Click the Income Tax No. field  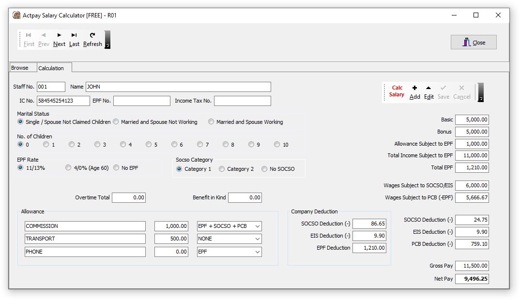point(243,101)
